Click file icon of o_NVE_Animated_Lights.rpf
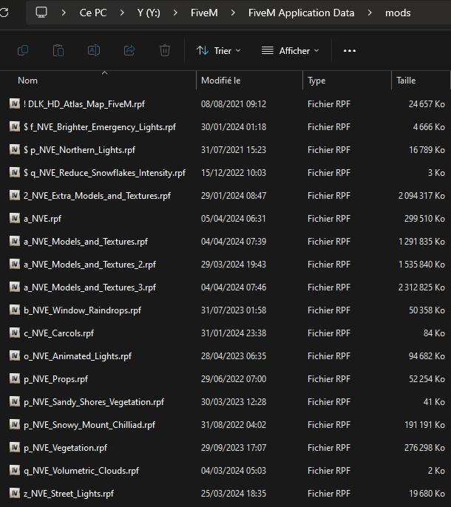Image resolution: width=451 pixels, height=507 pixels. [15, 356]
